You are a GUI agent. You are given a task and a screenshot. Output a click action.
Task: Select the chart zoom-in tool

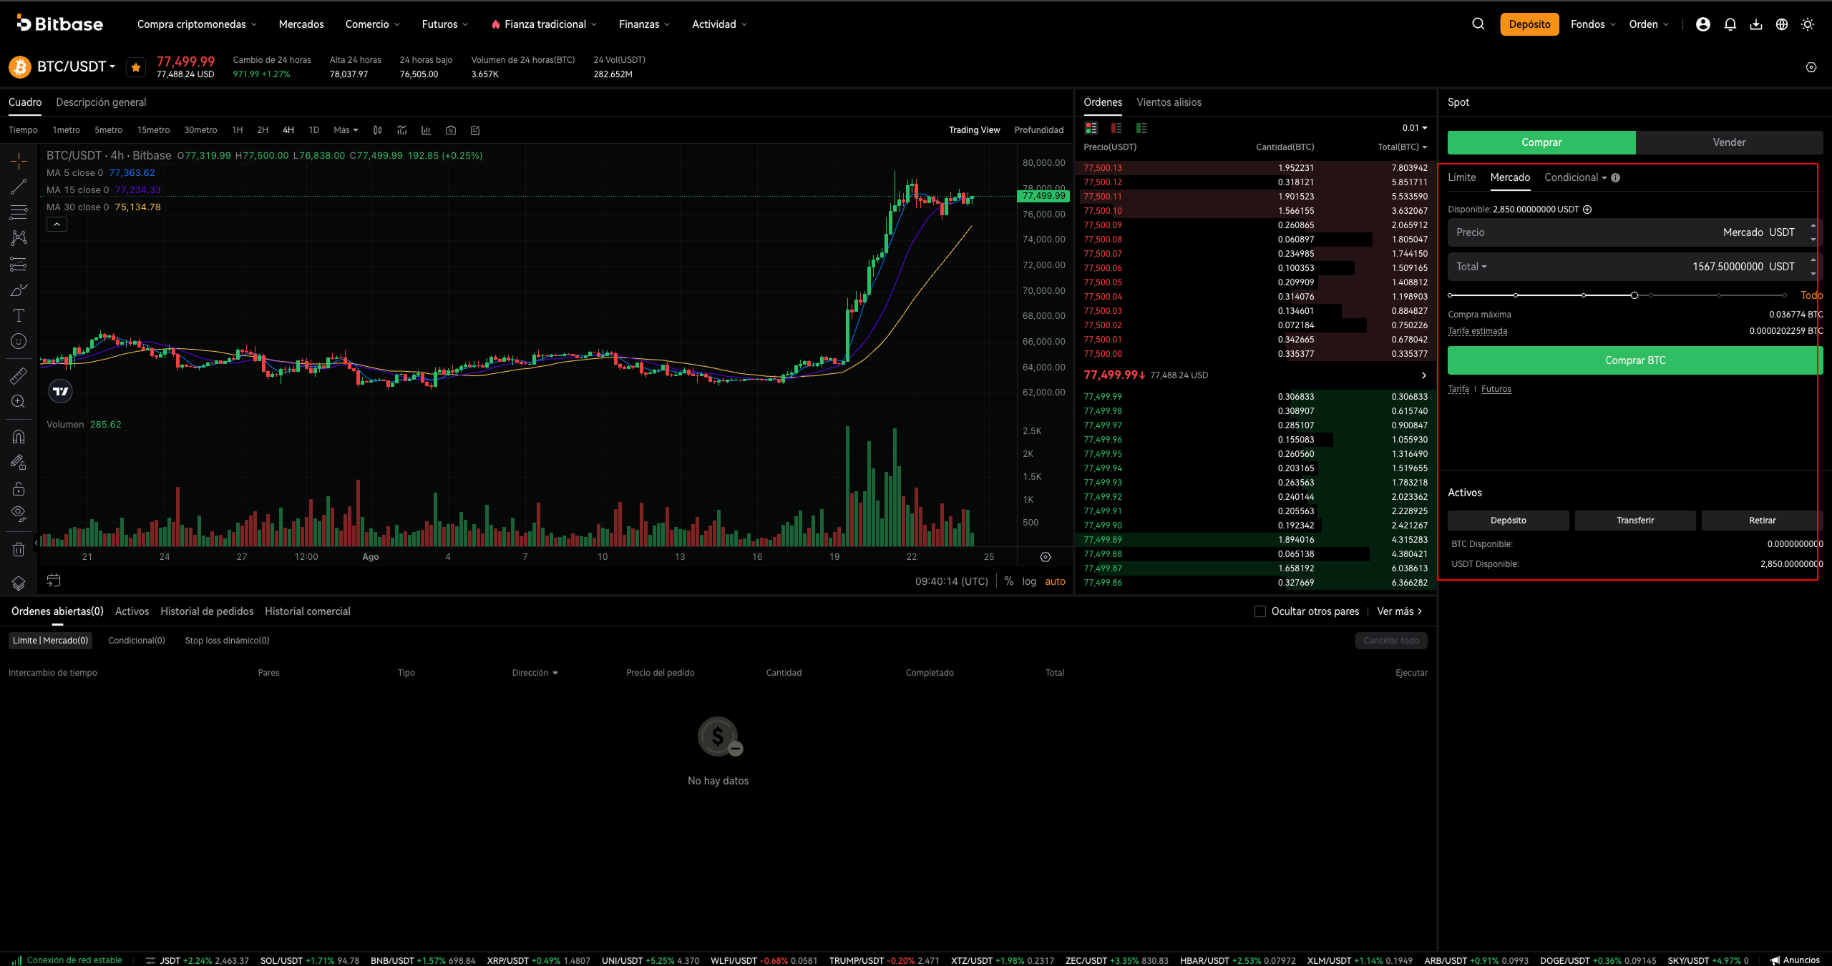(19, 401)
